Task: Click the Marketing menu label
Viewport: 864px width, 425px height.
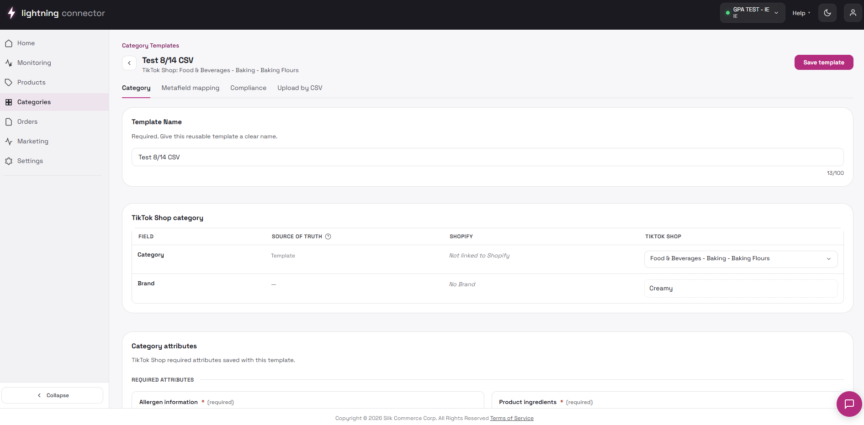Action: [x=33, y=142]
